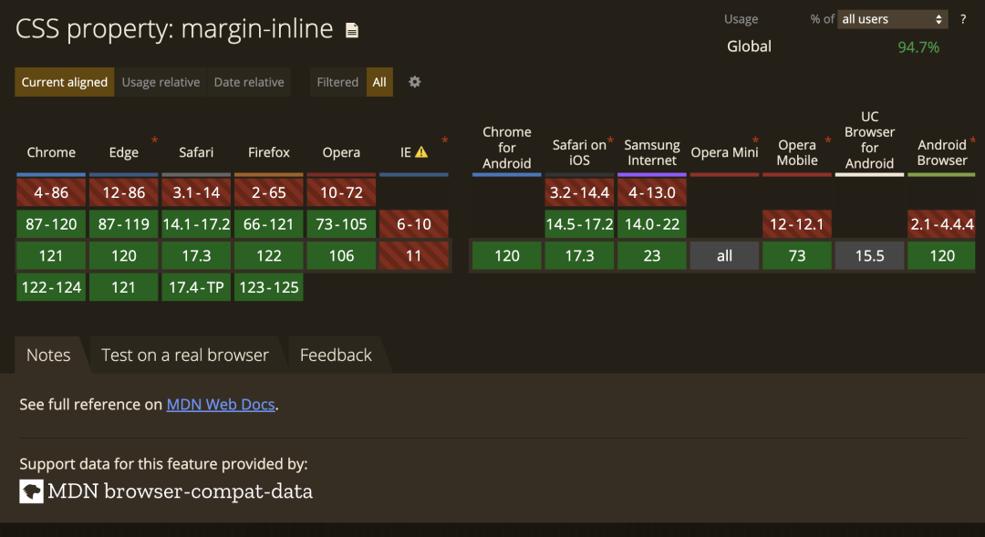Select Current aligned view
The height and width of the screenshot is (537, 985).
point(65,82)
